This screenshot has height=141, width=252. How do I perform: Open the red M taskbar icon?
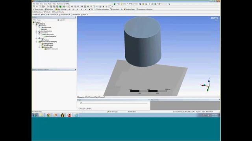pyautogui.click(x=69, y=115)
